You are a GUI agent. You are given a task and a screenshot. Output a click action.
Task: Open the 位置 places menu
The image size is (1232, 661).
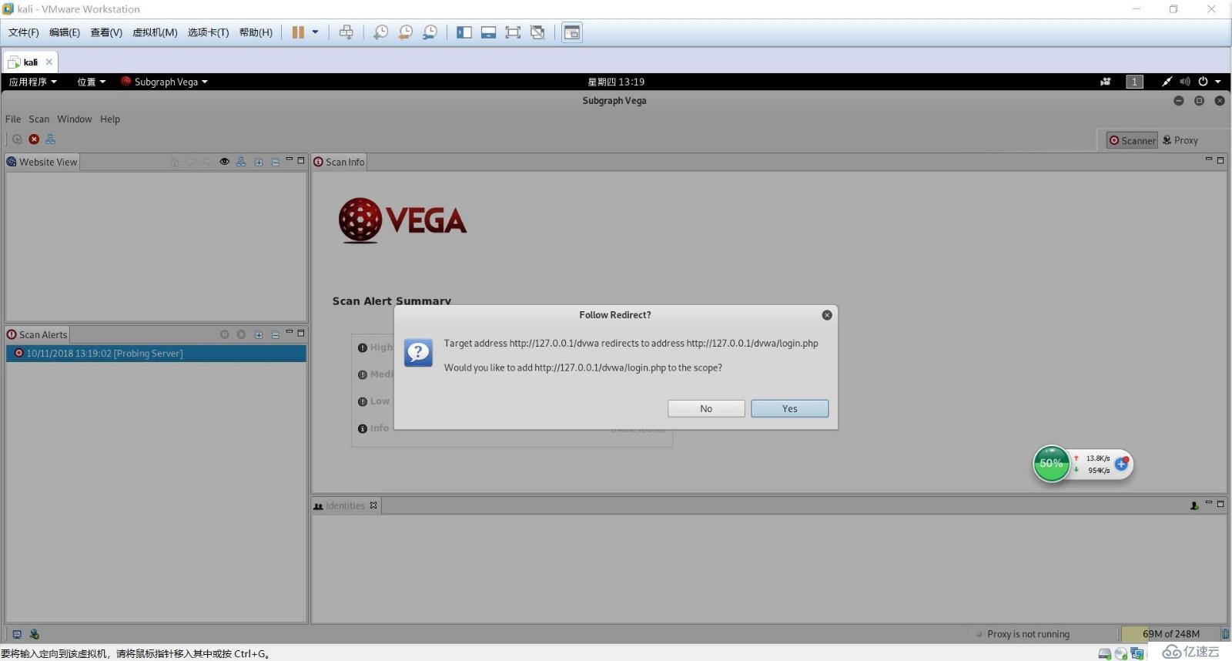(x=91, y=82)
